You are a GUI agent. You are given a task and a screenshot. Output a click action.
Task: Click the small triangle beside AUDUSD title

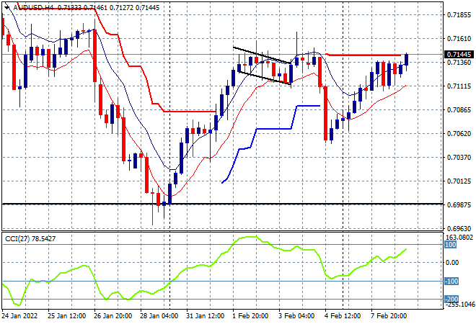tap(5, 6)
